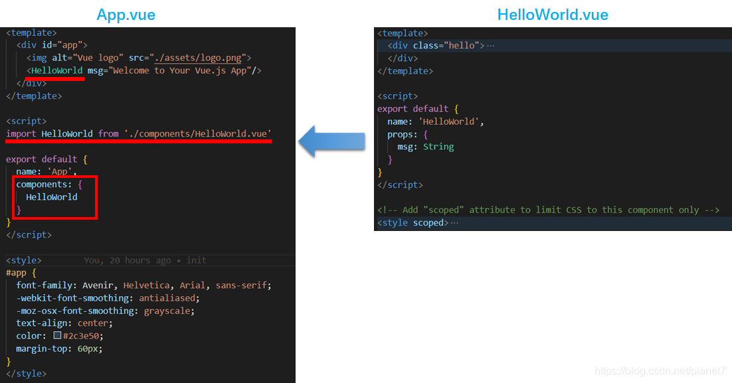732x383 pixels.
Task: Click HelloWorld identifier after import keyword
Action: point(67,134)
